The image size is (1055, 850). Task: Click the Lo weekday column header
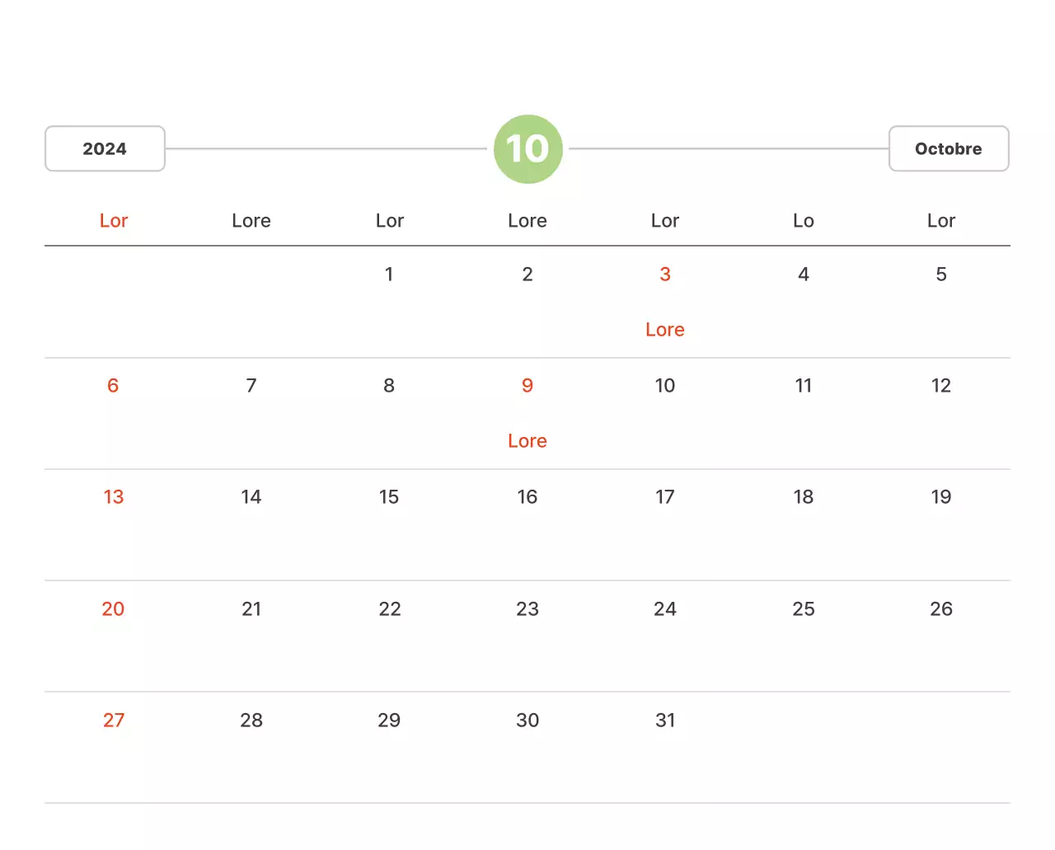[x=804, y=221]
